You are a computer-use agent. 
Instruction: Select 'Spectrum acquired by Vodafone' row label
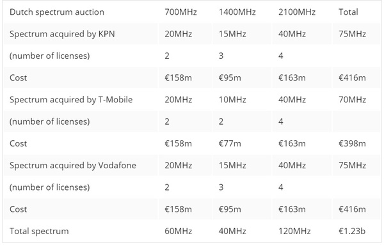coord(73,166)
